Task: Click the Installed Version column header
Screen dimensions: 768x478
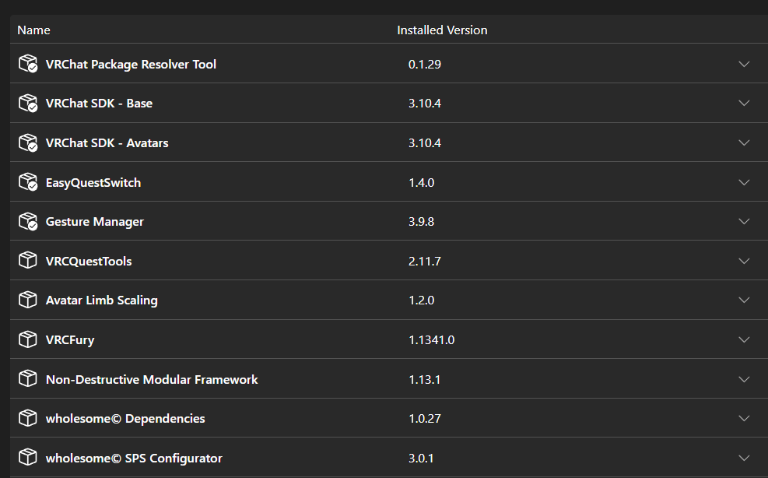Action: pos(442,30)
